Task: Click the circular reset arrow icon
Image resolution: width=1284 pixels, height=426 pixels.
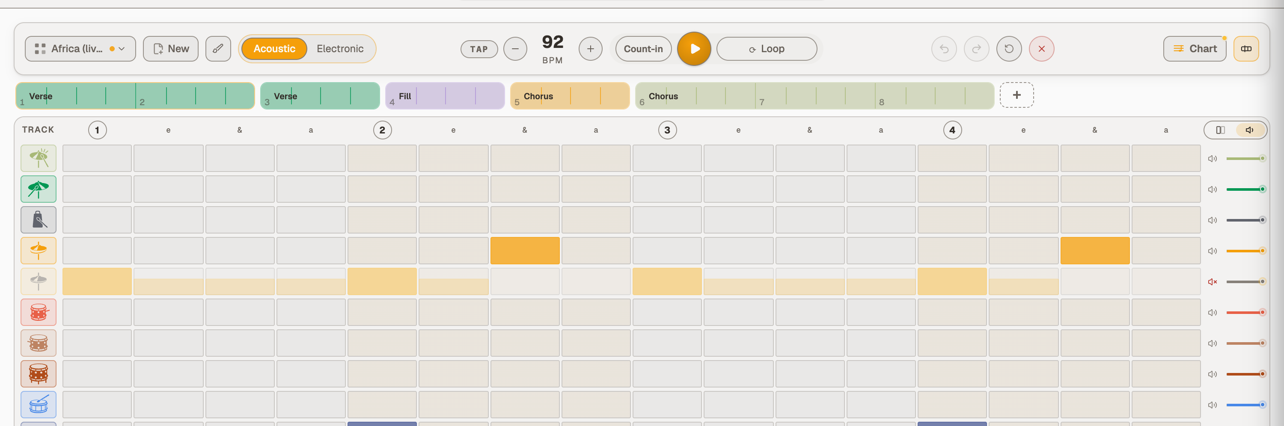Action: coord(1009,49)
